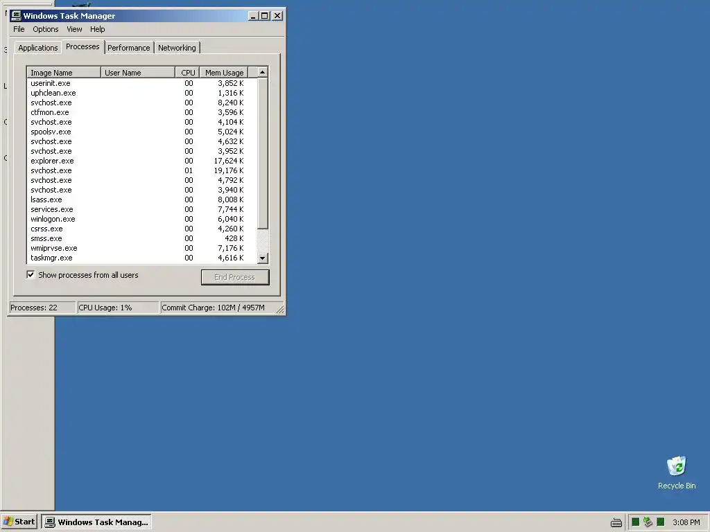Open the Options menu
This screenshot has height=532, width=710.
pos(46,29)
